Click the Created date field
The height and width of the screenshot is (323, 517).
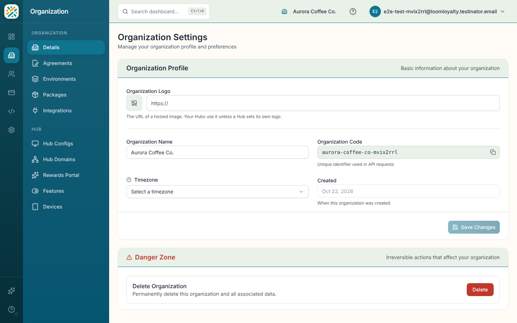point(409,191)
